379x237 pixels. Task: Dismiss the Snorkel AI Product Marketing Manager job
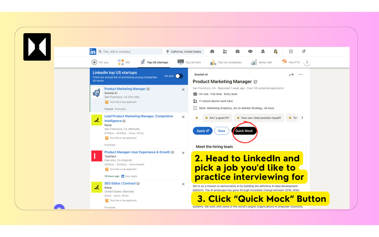[x=183, y=89]
